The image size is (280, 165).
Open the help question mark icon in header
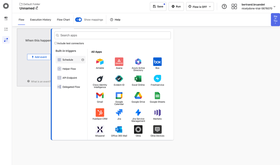(224, 7)
